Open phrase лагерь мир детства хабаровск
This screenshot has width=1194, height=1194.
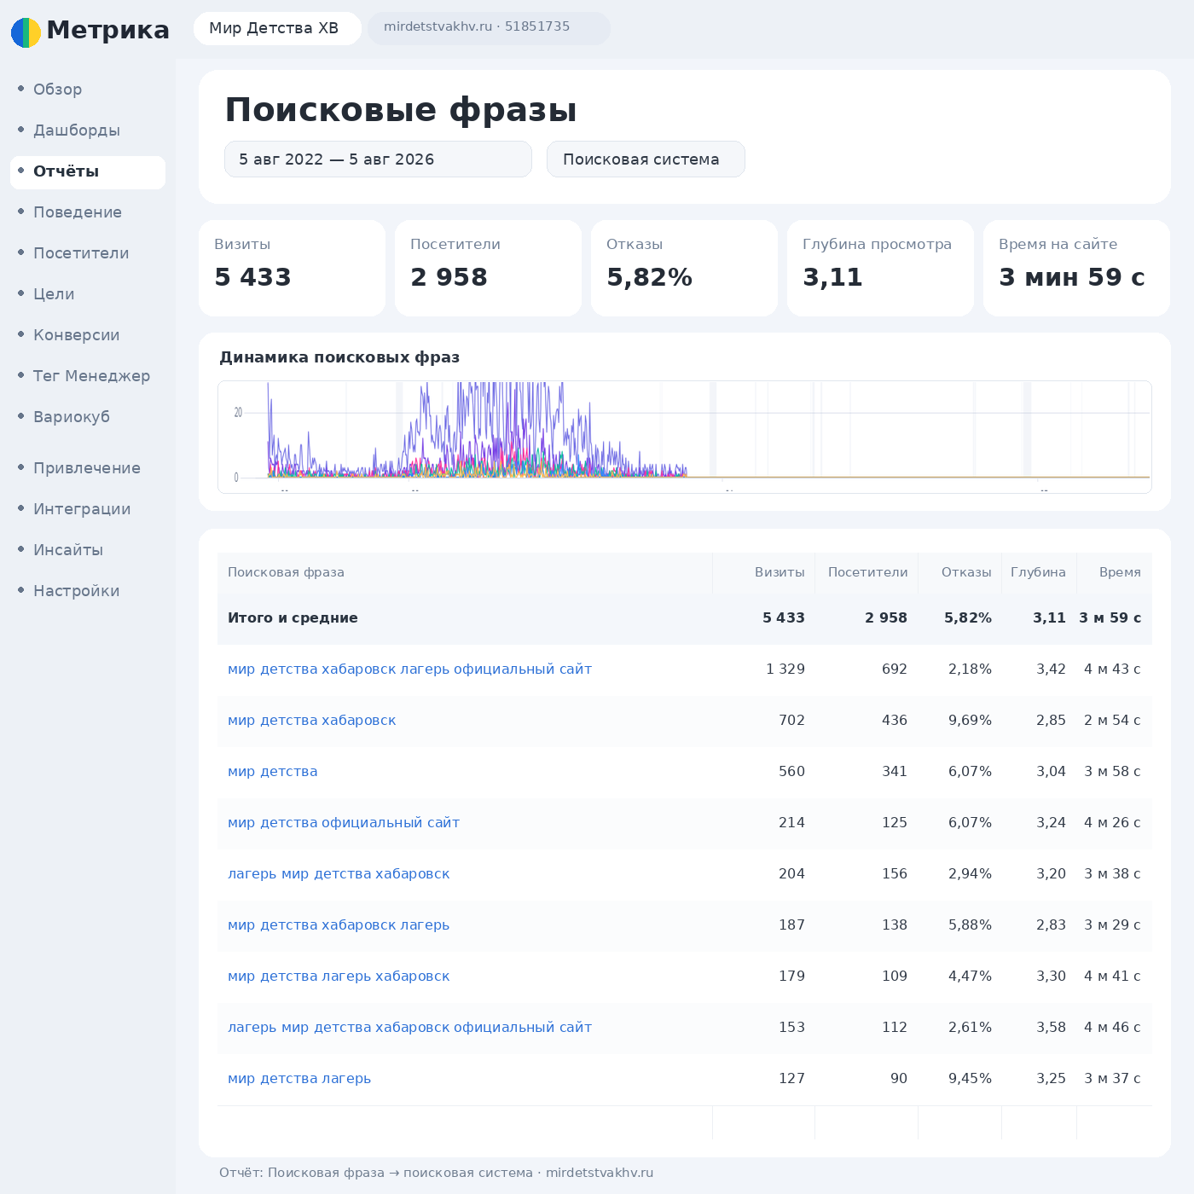338,874
